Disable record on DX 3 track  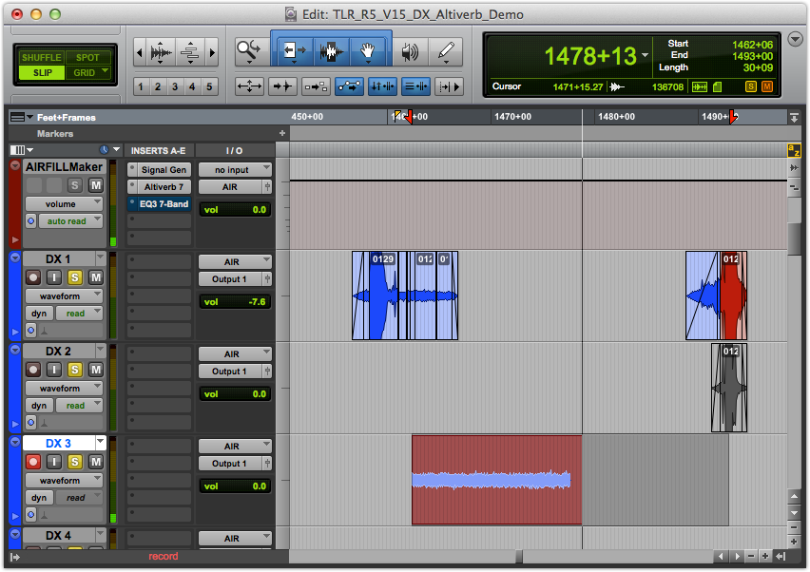coord(33,462)
